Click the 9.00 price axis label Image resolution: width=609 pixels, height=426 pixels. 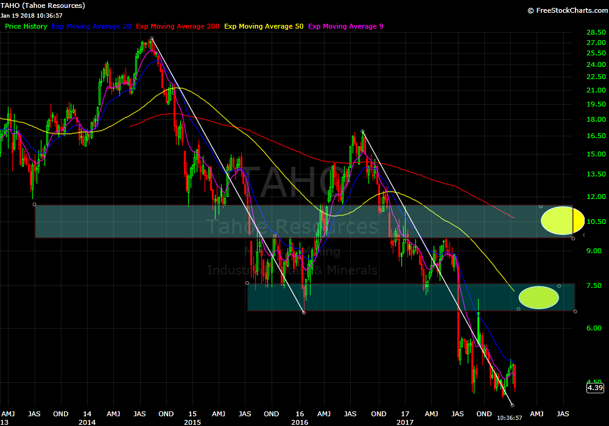tap(594, 251)
